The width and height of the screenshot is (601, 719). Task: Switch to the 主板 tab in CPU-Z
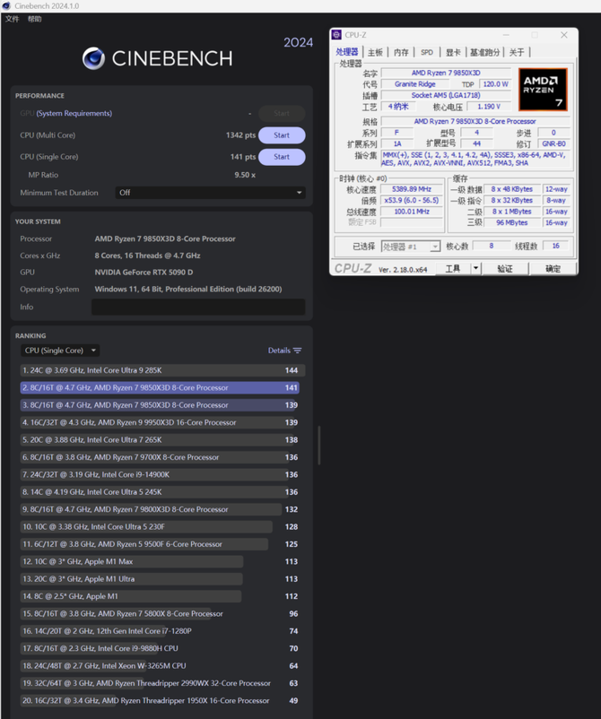point(375,53)
